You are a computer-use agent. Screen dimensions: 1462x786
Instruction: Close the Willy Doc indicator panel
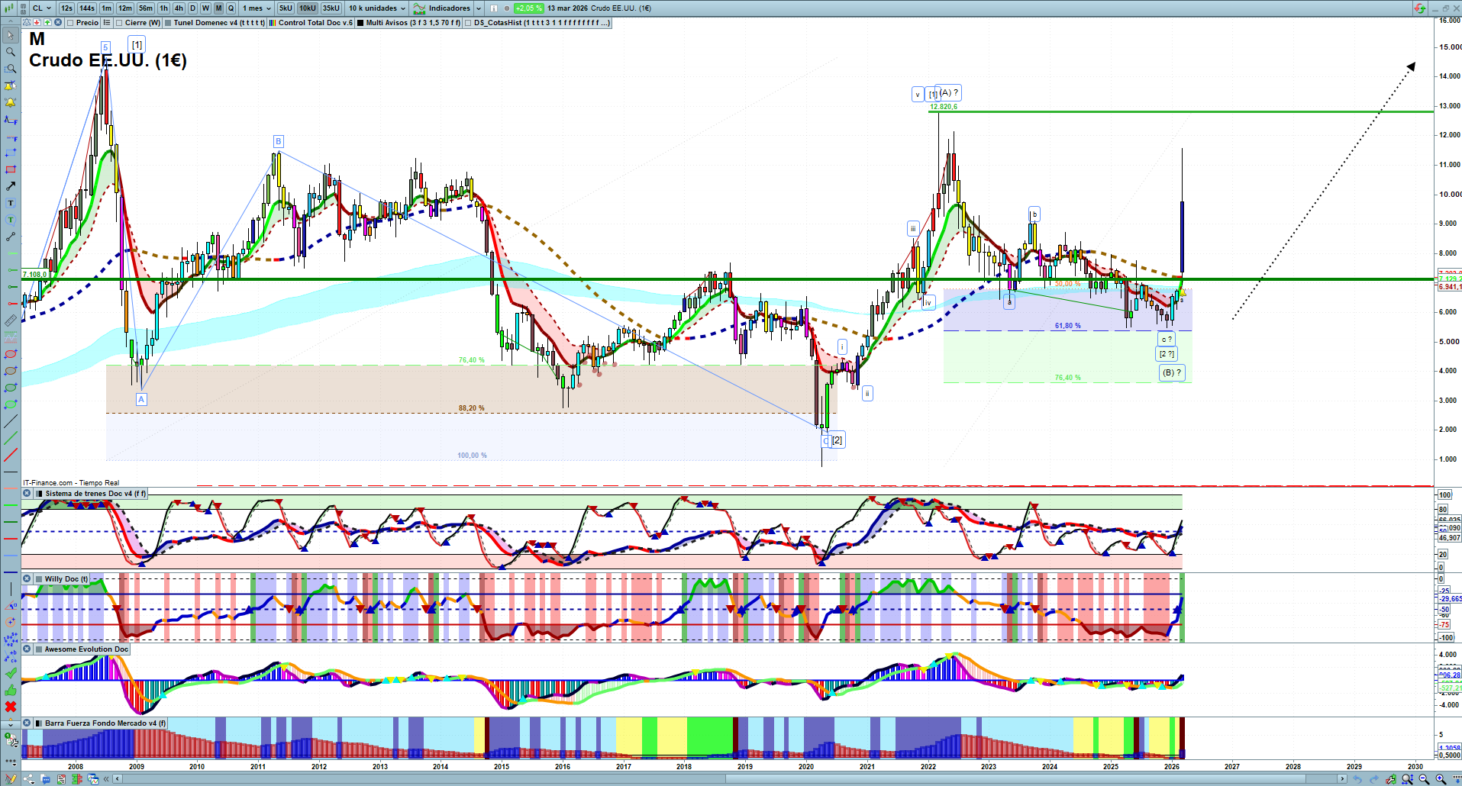(x=27, y=579)
